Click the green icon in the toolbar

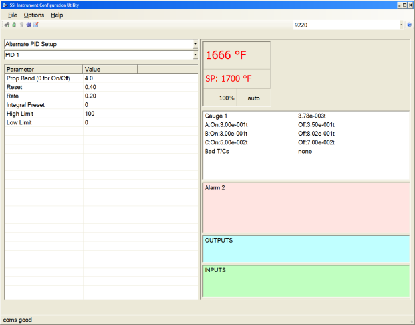(14, 25)
